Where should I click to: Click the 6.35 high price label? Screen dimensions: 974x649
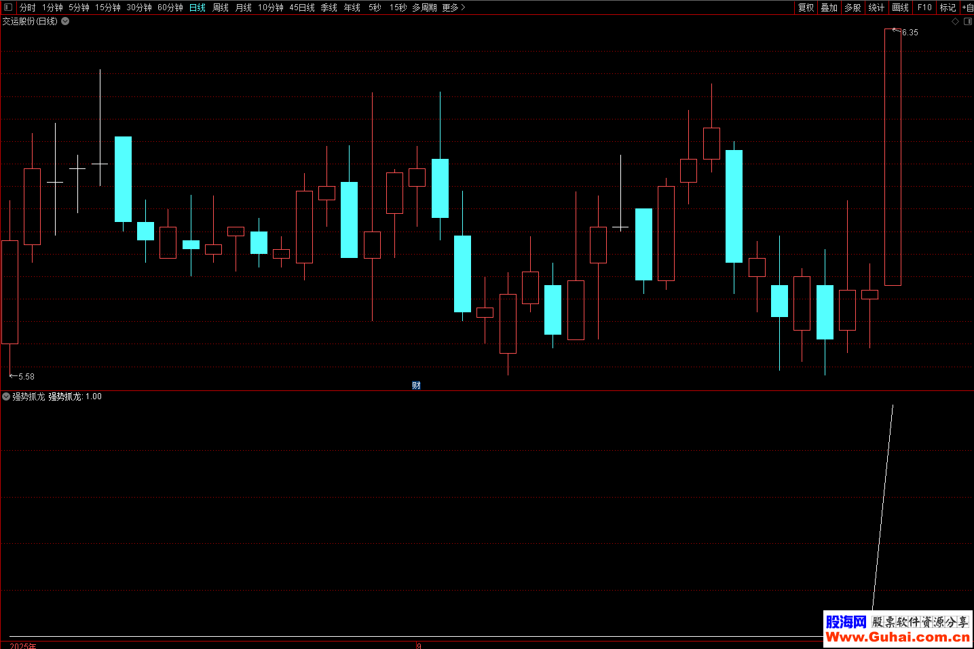click(x=910, y=33)
